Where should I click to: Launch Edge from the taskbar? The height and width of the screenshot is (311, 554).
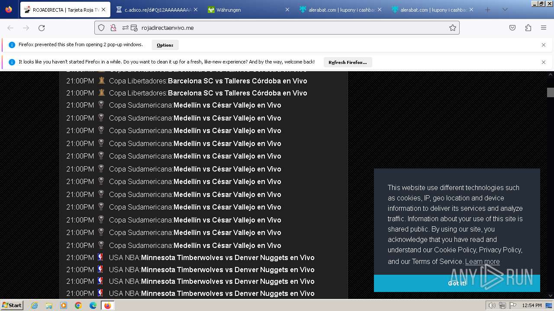(x=93, y=305)
